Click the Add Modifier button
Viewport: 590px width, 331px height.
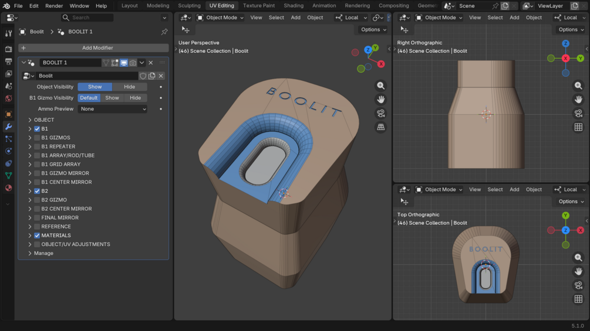click(x=93, y=48)
